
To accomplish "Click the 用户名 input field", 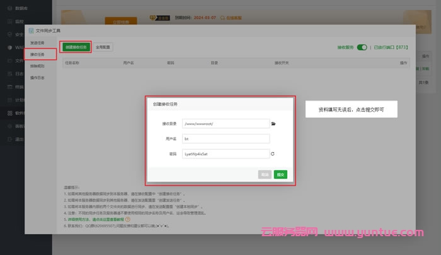I will (226, 138).
